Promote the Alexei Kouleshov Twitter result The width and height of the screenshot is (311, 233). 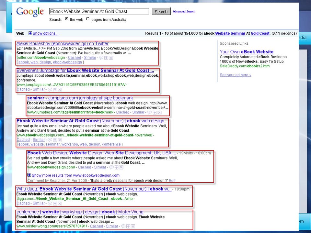pos(106,58)
